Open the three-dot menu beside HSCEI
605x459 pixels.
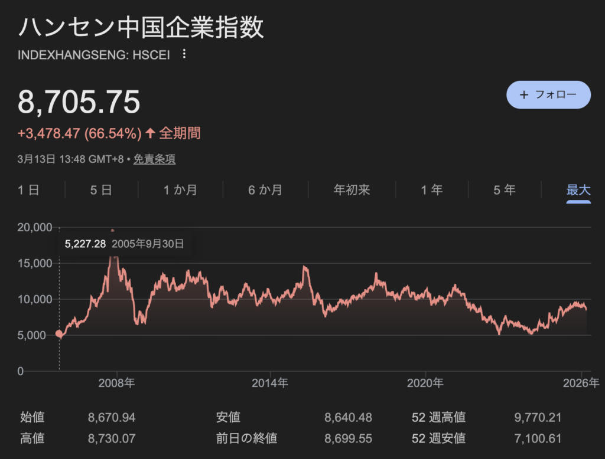coord(184,54)
